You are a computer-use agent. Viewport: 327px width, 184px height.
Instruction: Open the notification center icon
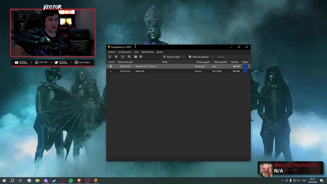coord(321,181)
